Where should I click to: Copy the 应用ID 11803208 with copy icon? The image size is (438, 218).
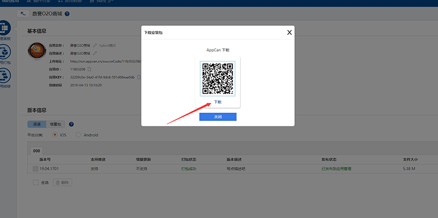[89, 69]
